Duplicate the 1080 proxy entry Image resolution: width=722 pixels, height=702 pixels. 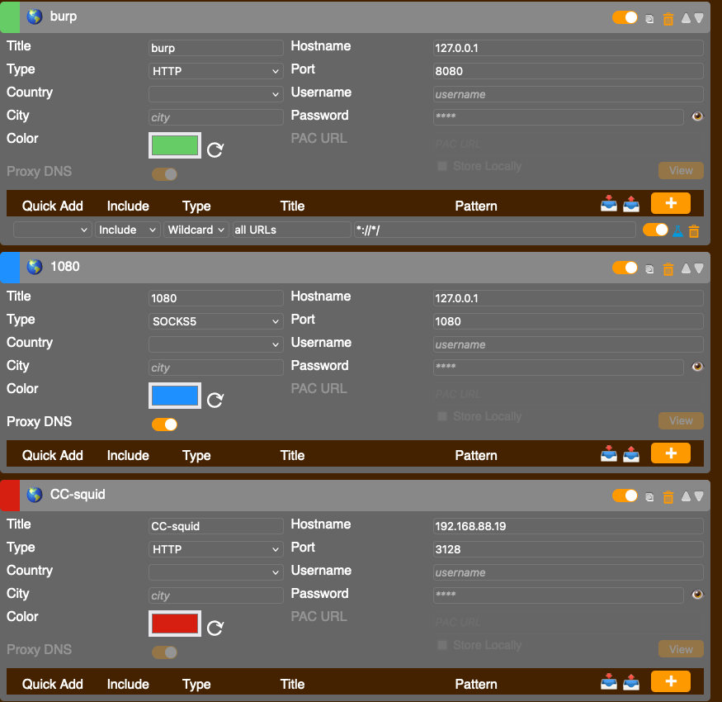click(x=649, y=268)
